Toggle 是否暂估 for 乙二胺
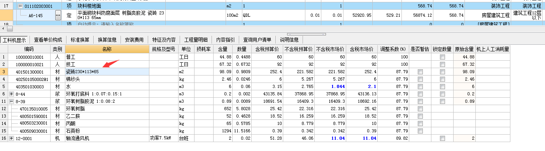The height and width of the screenshot is (151, 545). 420,116
